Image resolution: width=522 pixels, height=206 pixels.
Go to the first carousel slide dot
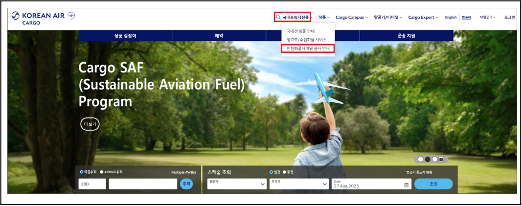(x=420, y=159)
